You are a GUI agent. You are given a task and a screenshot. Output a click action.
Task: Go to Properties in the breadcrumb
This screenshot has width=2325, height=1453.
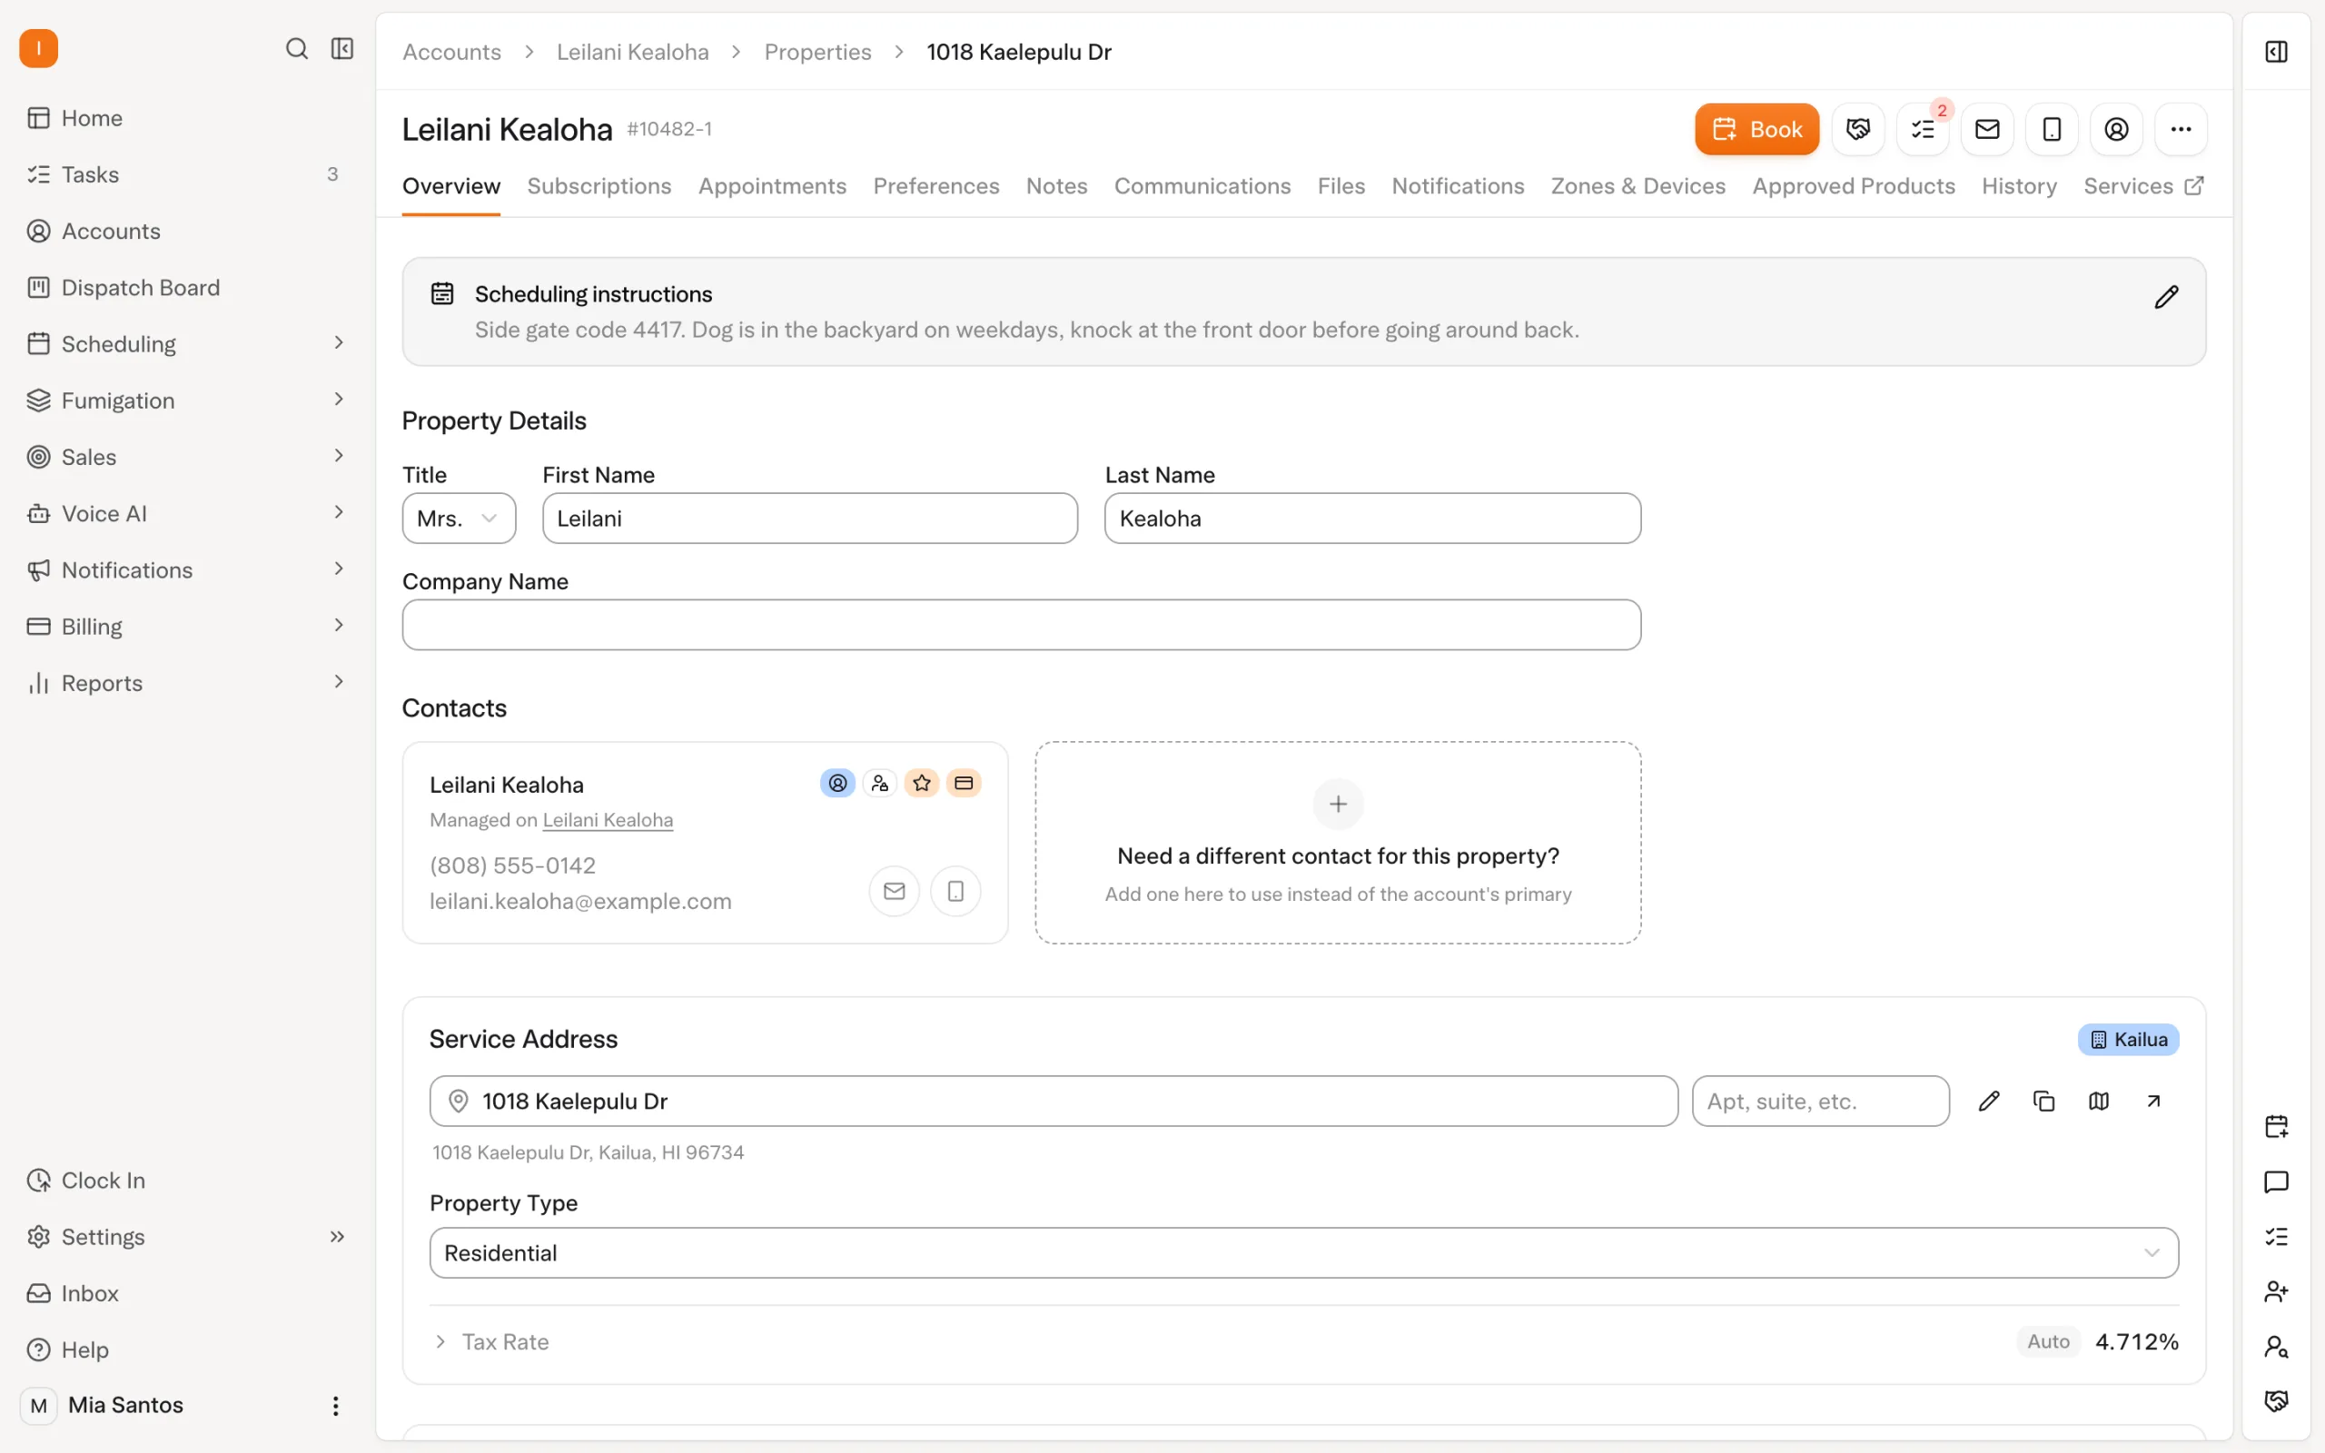817,52
